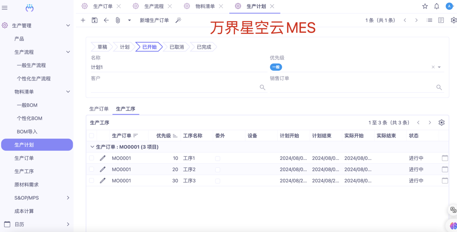Open the attachment dropdown arrow
Screen dimensions: 457x232
point(129,20)
